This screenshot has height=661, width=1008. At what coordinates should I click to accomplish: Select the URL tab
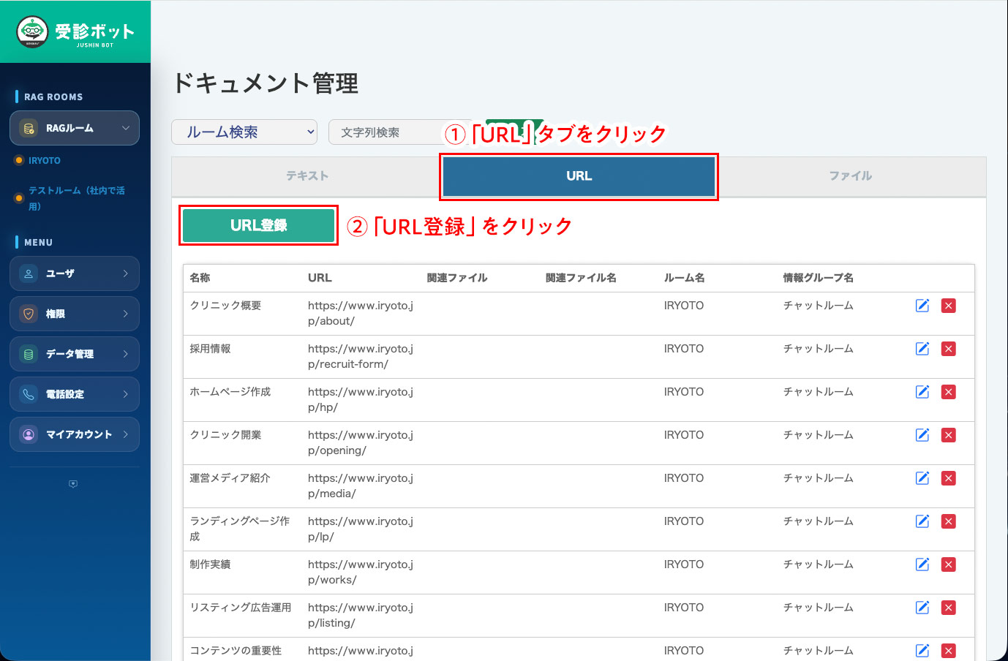tap(579, 176)
